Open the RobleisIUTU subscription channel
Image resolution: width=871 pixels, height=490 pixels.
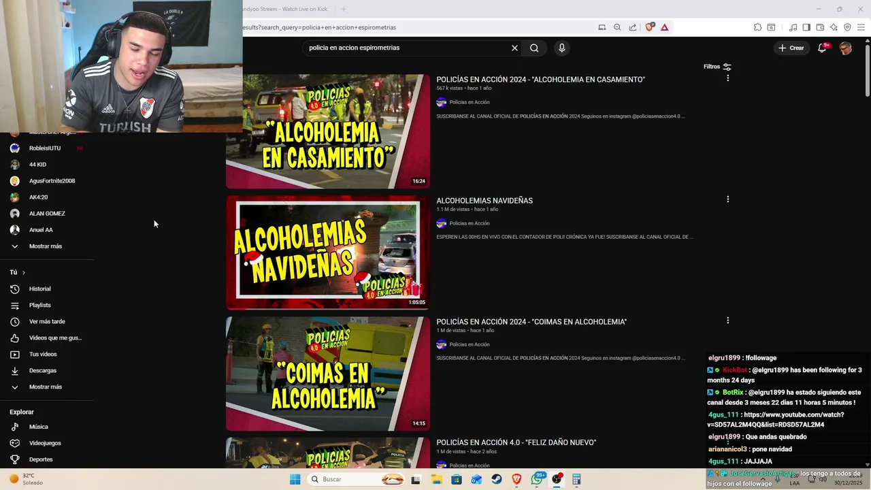tap(46, 148)
